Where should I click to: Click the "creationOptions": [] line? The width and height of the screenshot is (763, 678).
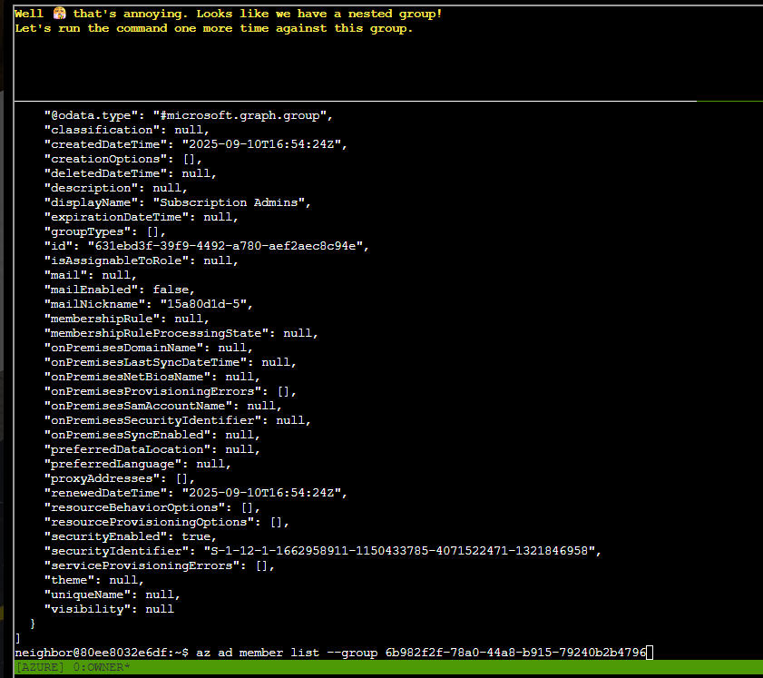coord(123,159)
